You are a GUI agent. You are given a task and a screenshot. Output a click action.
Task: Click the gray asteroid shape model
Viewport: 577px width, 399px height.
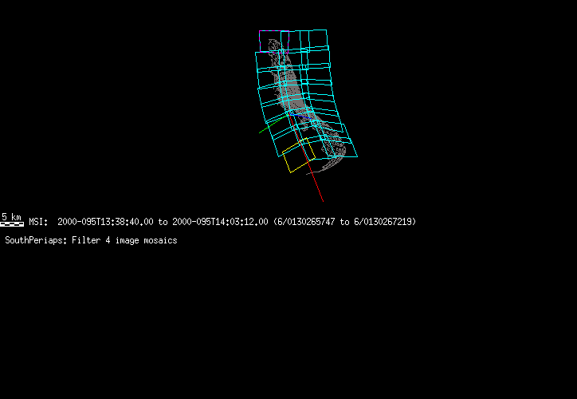[306, 107]
